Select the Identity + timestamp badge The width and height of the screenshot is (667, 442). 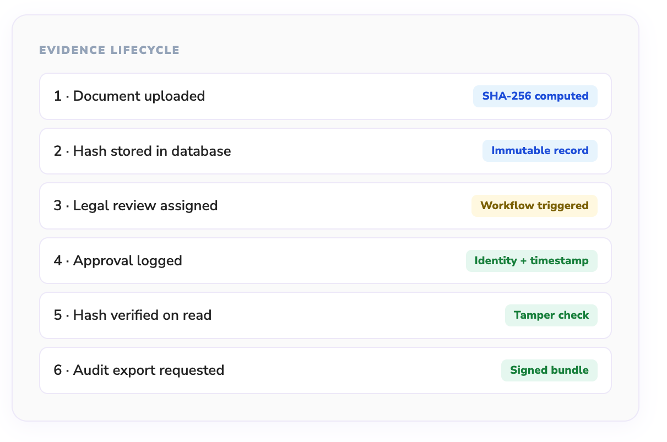pyautogui.click(x=532, y=261)
